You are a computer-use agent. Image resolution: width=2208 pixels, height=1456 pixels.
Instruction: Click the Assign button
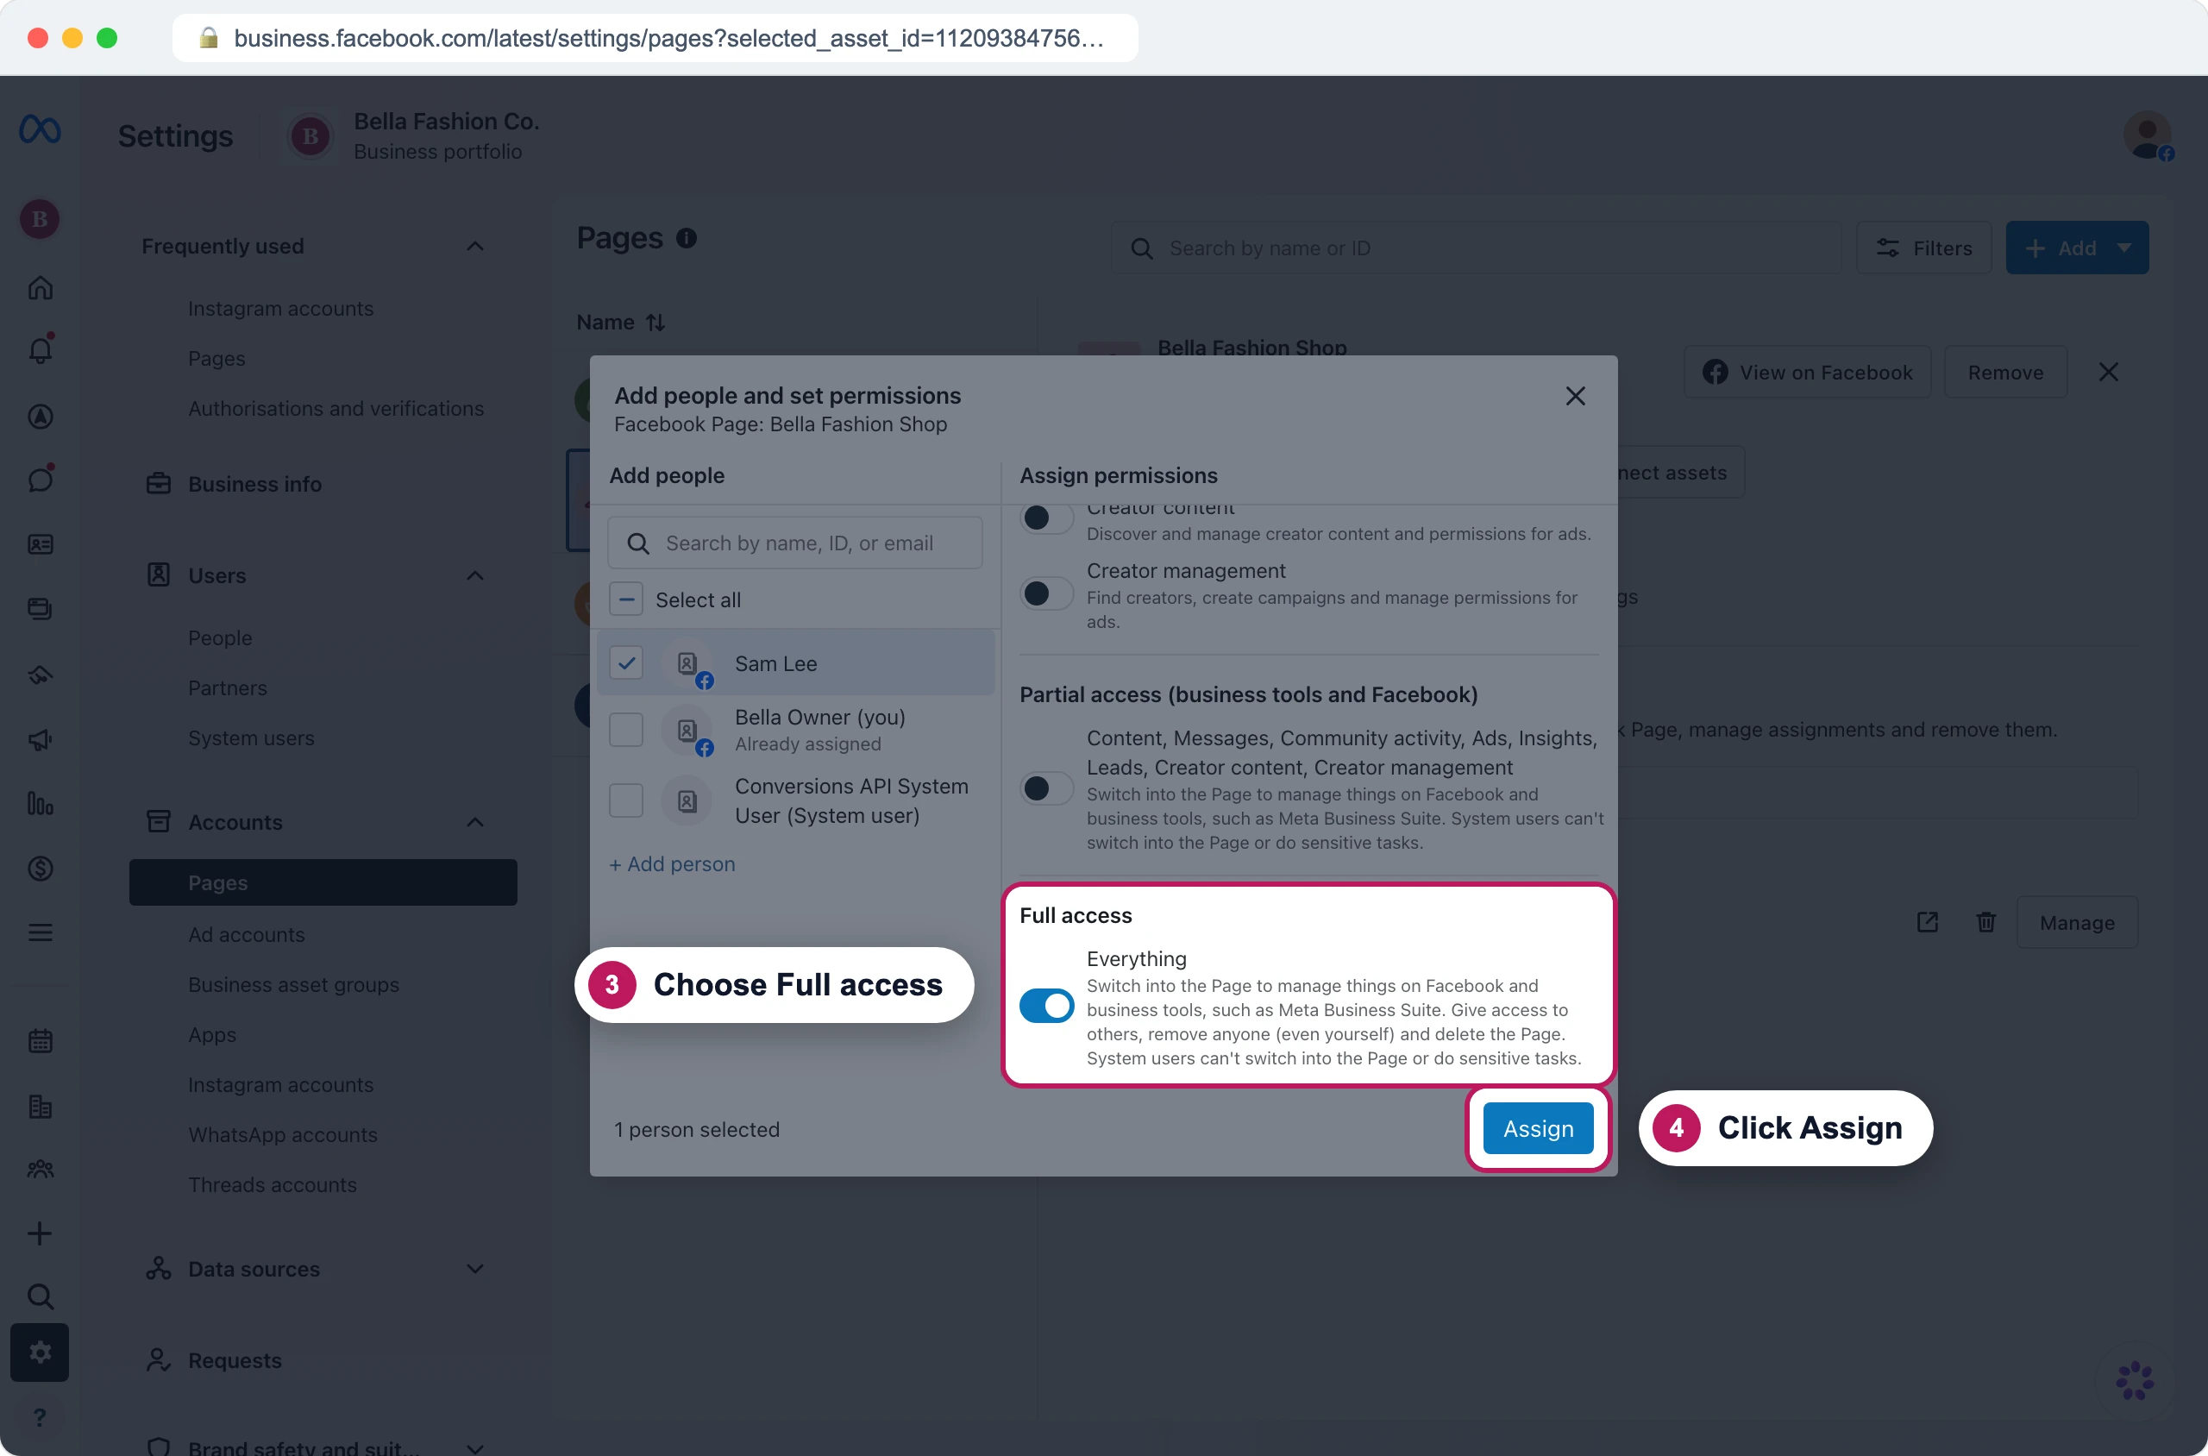[1538, 1128]
